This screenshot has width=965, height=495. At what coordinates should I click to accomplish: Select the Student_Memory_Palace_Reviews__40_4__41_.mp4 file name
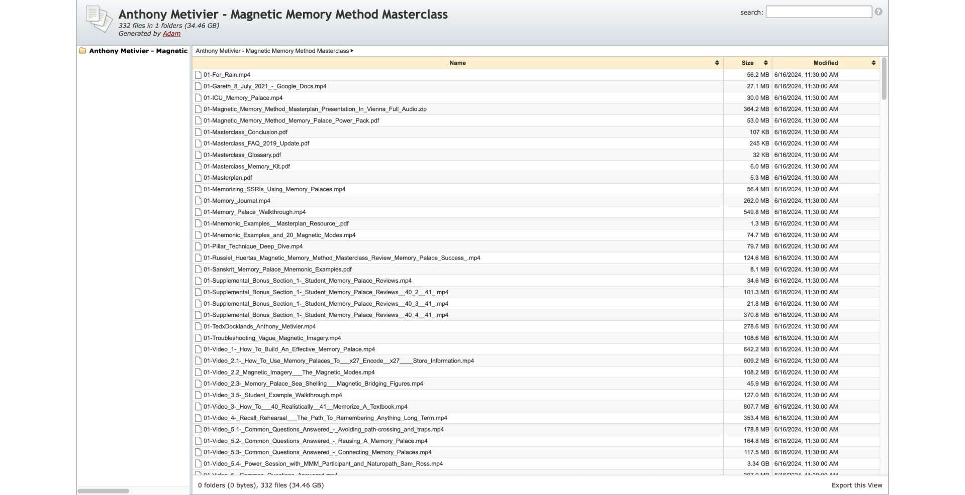326,315
